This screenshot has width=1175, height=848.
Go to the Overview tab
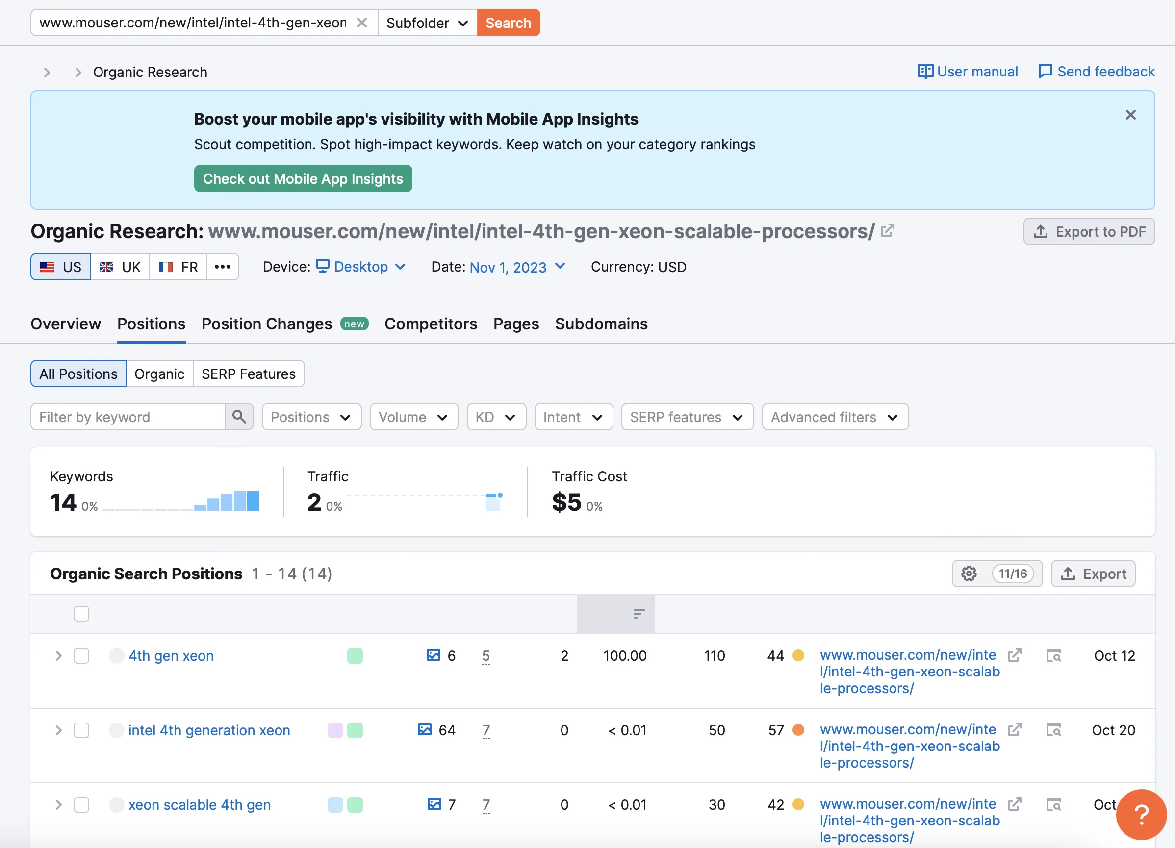click(66, 324)
